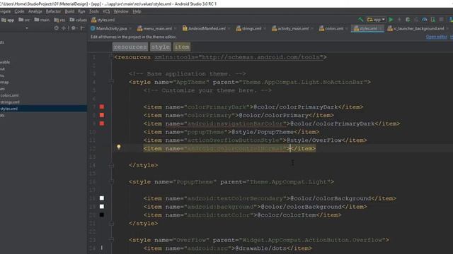
Task: Click the resources breadcrumb in editor
Action: click(130, 47)
